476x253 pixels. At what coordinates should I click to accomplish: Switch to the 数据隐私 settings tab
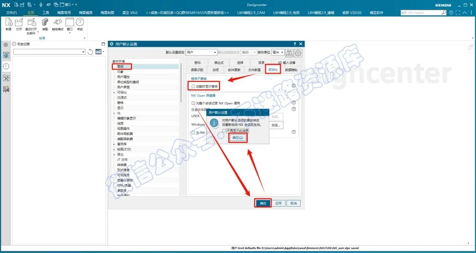point(291,70)
